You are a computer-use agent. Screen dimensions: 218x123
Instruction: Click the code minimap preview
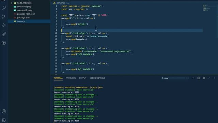[206, 8]
